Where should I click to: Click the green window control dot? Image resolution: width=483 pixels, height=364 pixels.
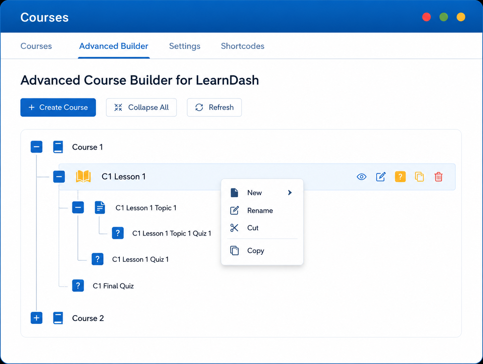444,17
